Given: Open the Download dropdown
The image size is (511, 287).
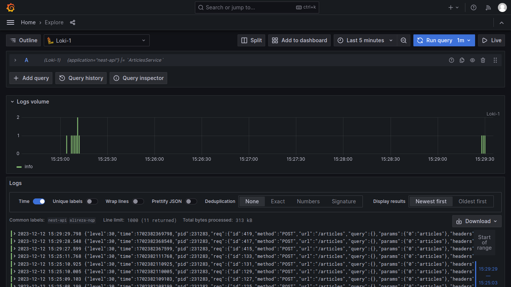Looking at the screenshot, I should pyautogui.click(x=477, y=221).
